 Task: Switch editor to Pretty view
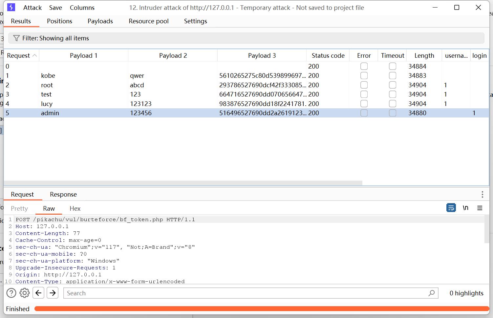coord(19,208)
